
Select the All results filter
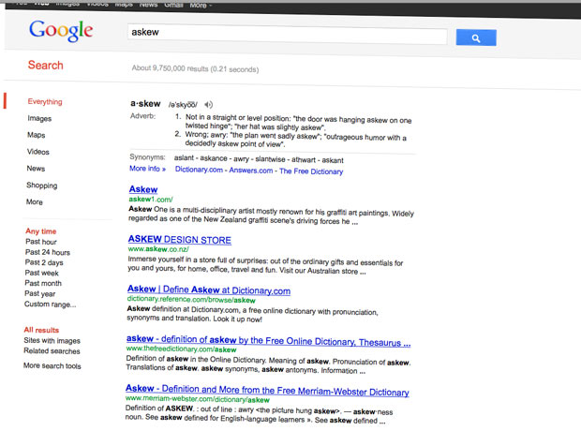click(x=41, y=330)
